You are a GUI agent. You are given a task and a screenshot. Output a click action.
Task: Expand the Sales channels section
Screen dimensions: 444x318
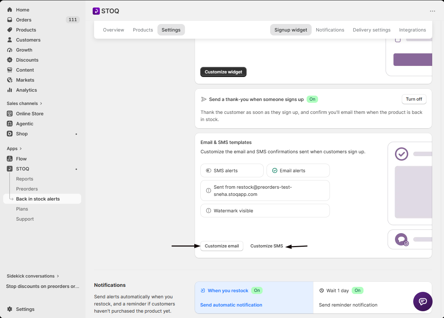point(24,103)
